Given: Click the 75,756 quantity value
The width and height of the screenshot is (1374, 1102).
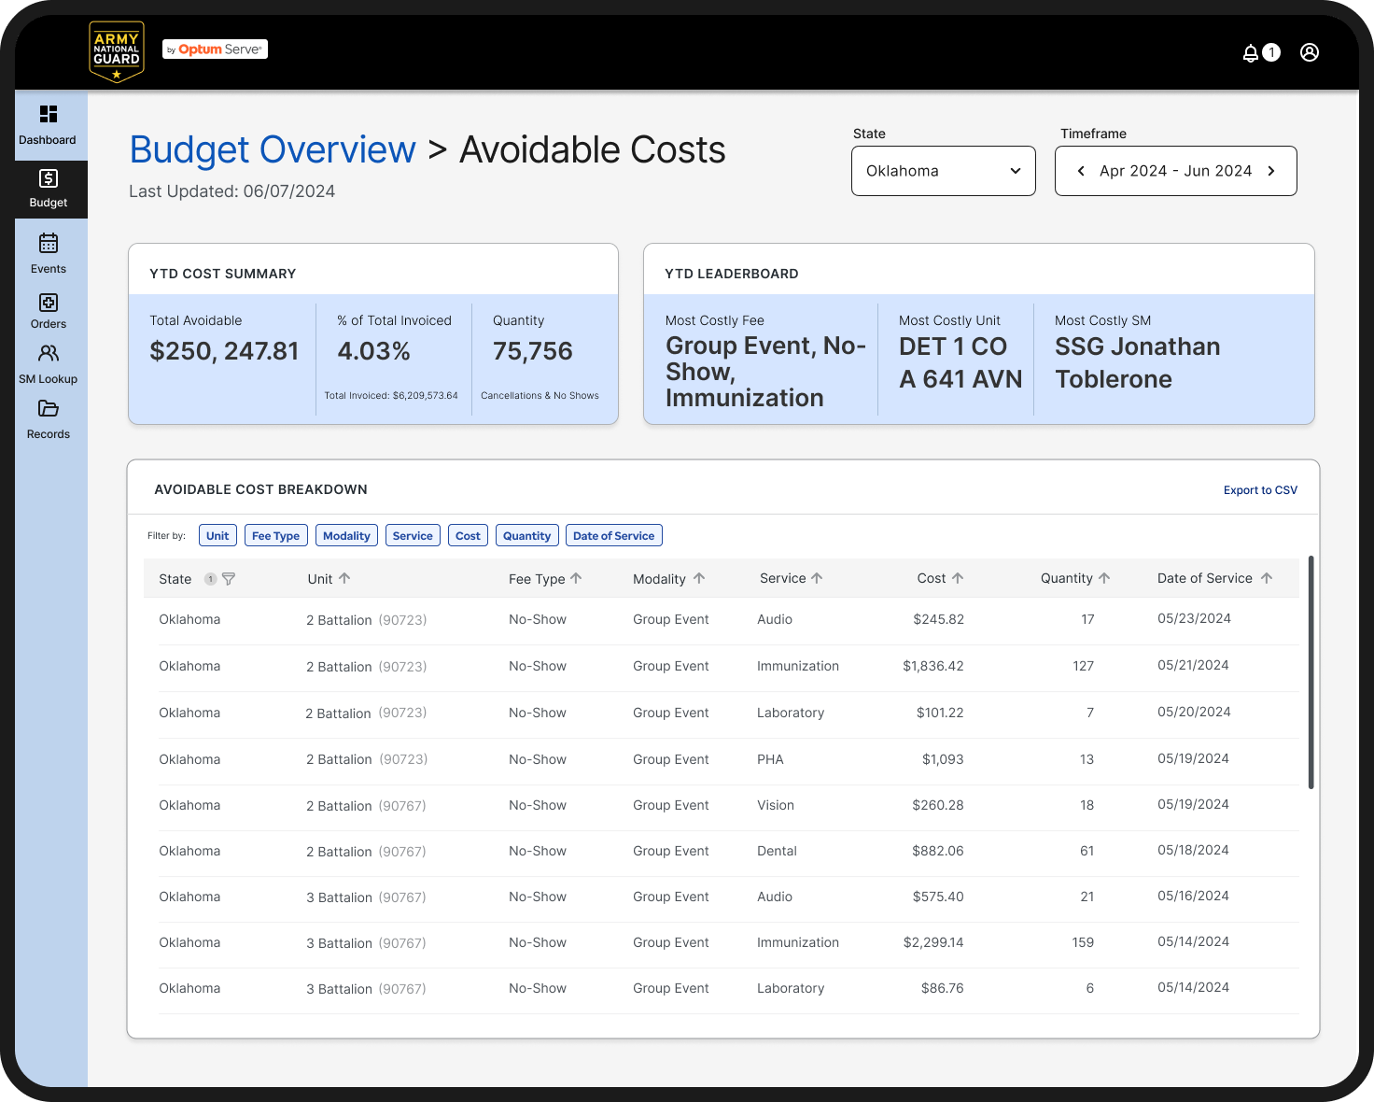Looking at the screenshot, I should [x=533, y=351].
